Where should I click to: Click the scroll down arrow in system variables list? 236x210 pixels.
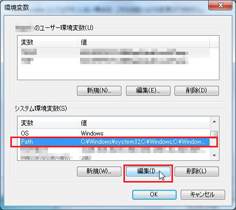pyautogui.click(x=214, y=156)
